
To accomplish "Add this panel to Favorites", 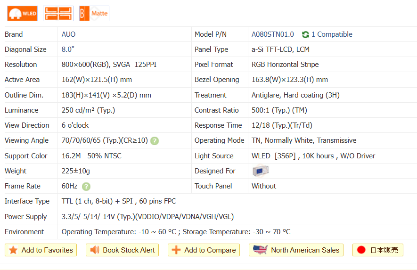I will click(41, 250).
